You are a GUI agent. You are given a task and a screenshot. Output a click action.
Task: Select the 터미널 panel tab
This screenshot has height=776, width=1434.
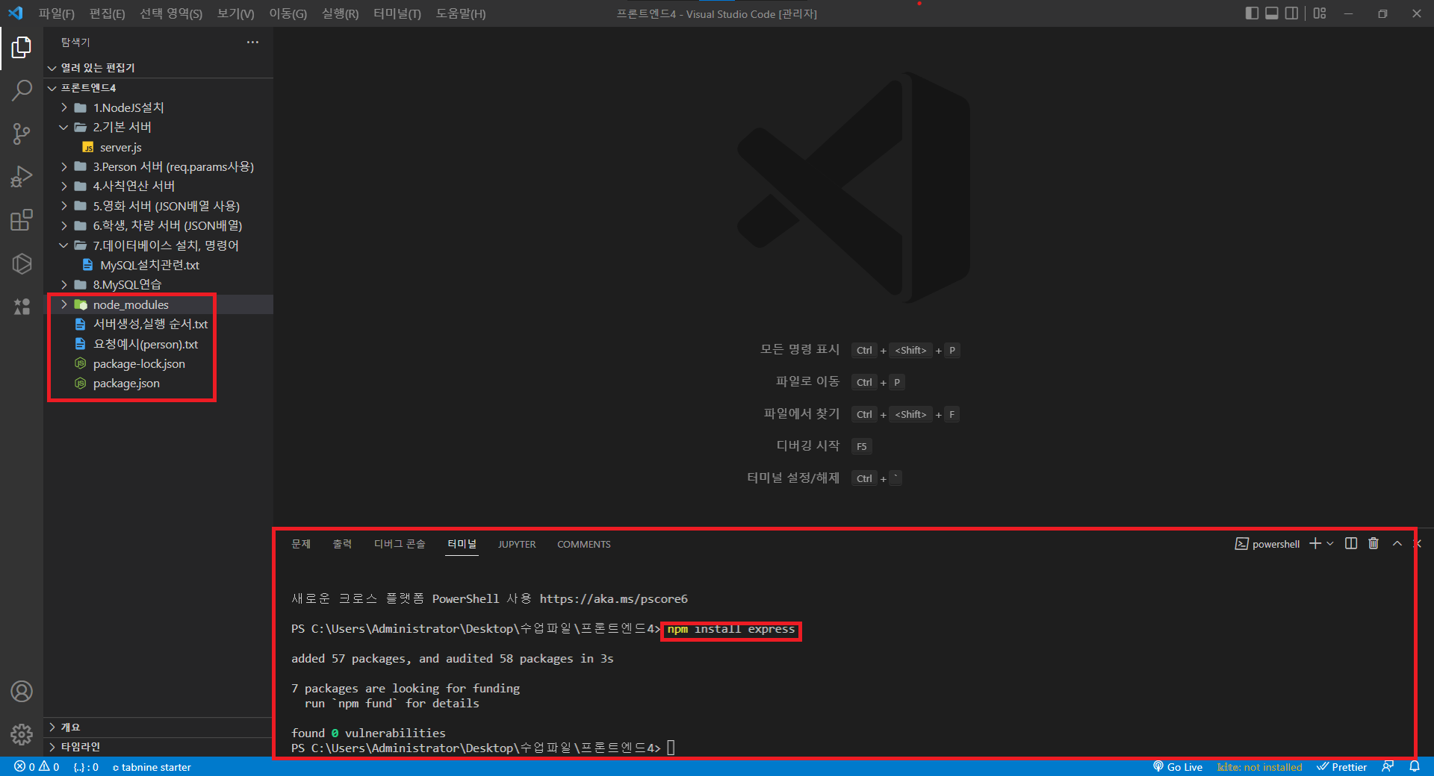click(462, 544)
